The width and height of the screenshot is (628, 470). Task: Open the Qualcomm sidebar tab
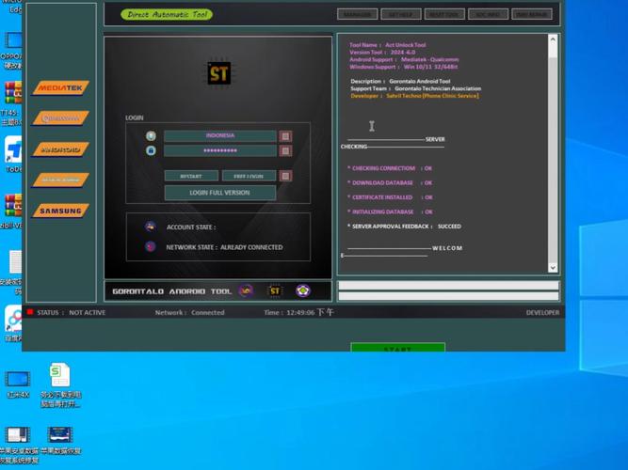click(x=61, y=118)
